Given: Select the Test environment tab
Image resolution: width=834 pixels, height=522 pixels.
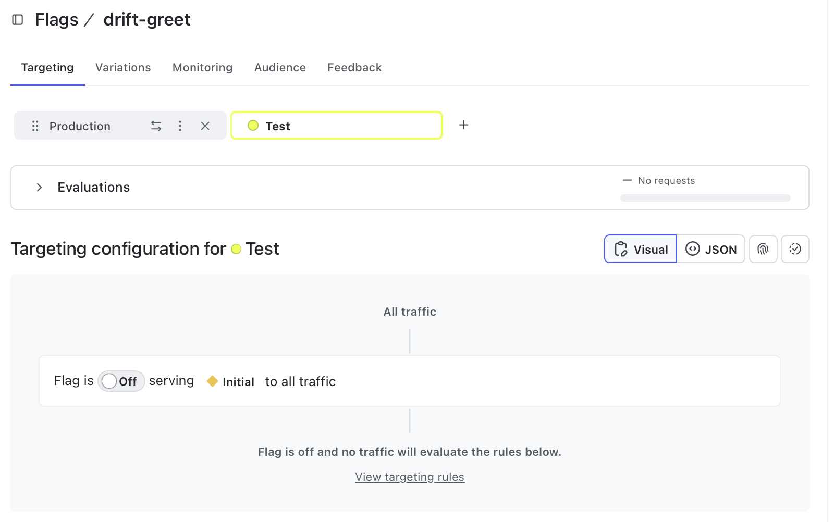Looking at the screenshot, I should tap(336, 126).
